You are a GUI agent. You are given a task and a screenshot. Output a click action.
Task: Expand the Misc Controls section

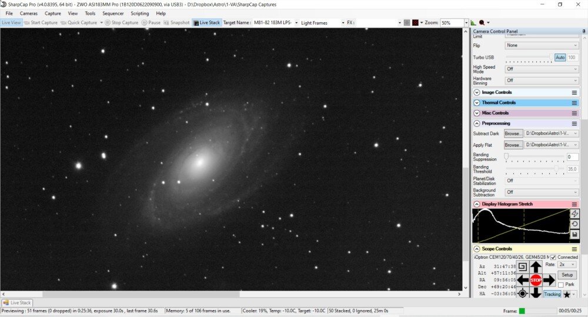coord(477,113)
